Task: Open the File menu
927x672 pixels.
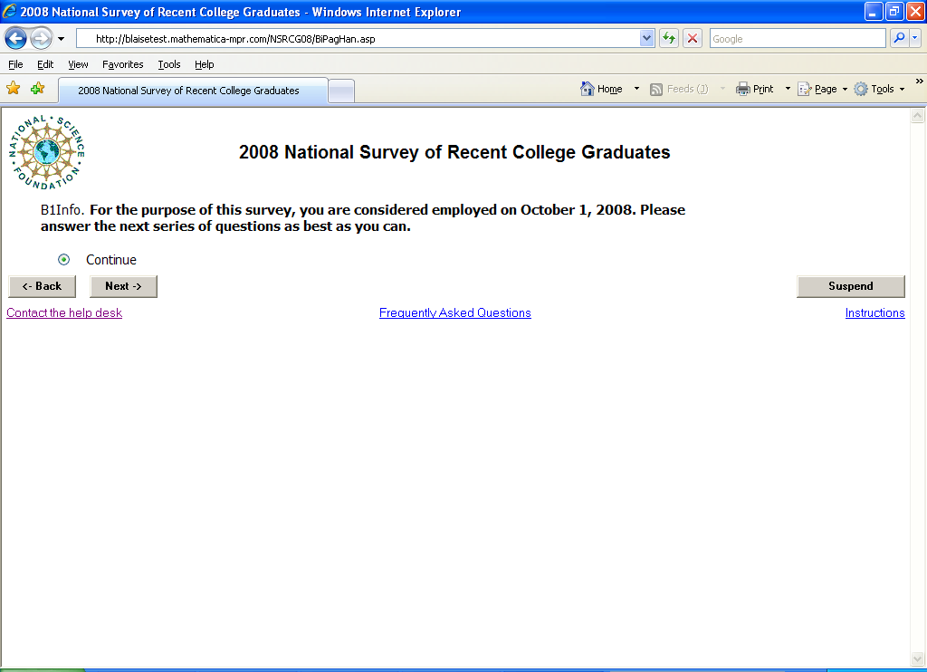Action: 15,64
